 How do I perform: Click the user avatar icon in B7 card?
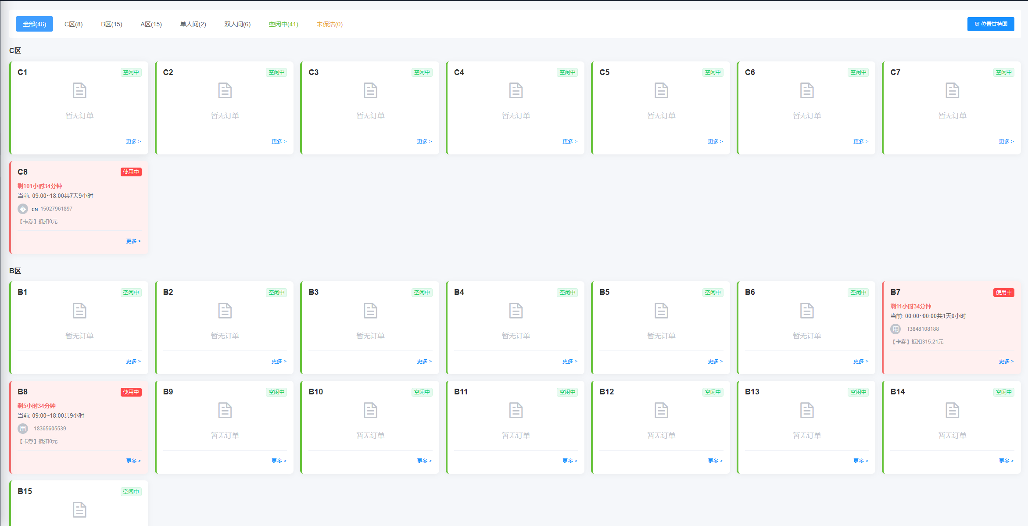895,329
